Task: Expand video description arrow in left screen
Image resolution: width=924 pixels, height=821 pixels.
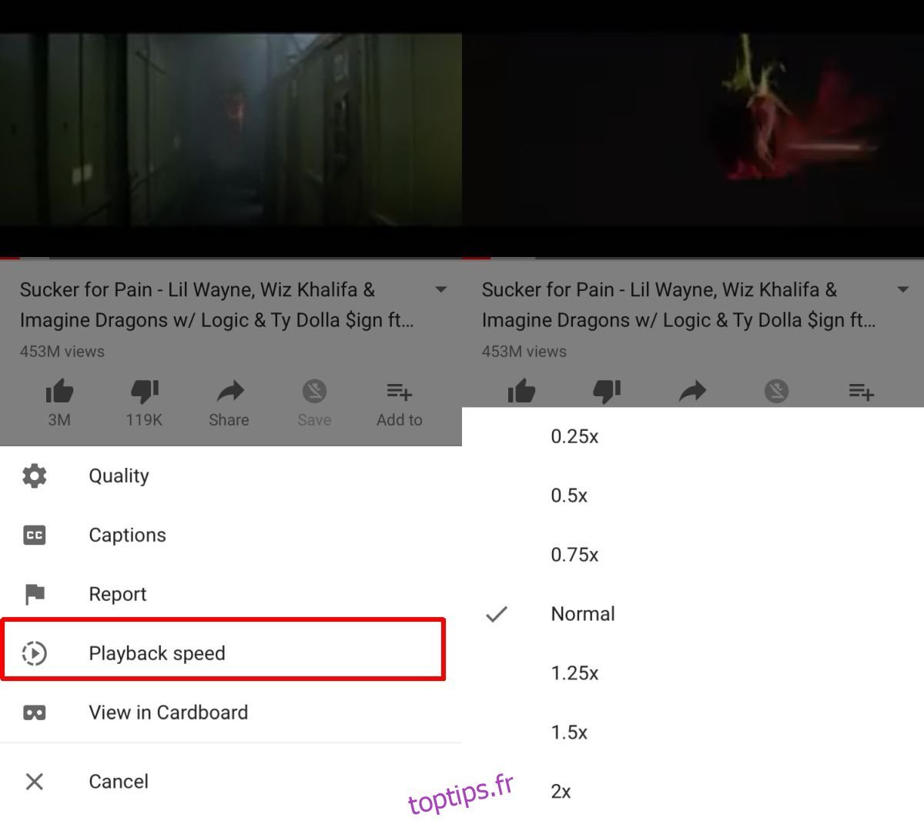Action: [441, 290]
